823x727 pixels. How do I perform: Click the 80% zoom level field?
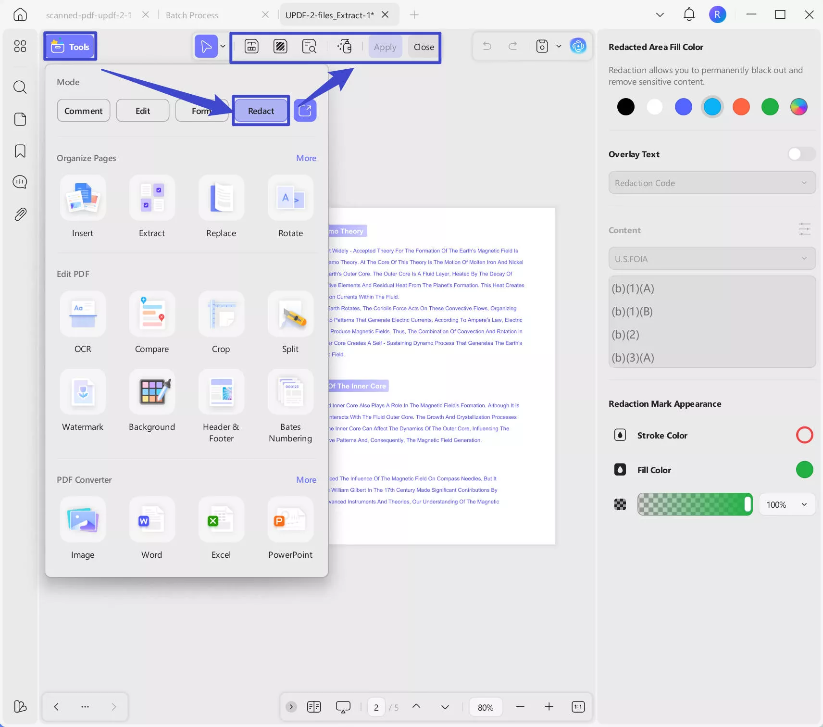pyautogui.click(x=486, y=707)
